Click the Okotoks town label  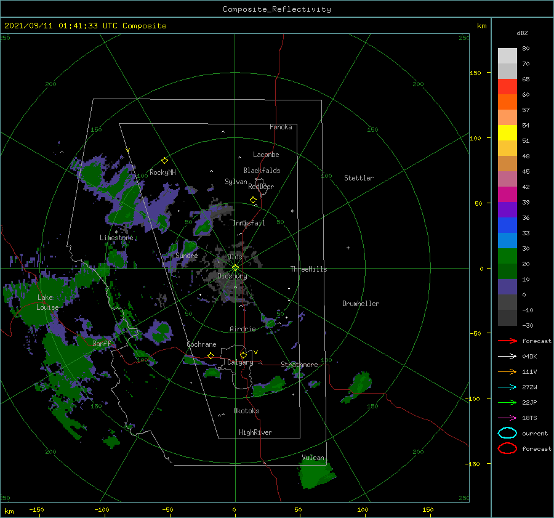pos(246,411)
